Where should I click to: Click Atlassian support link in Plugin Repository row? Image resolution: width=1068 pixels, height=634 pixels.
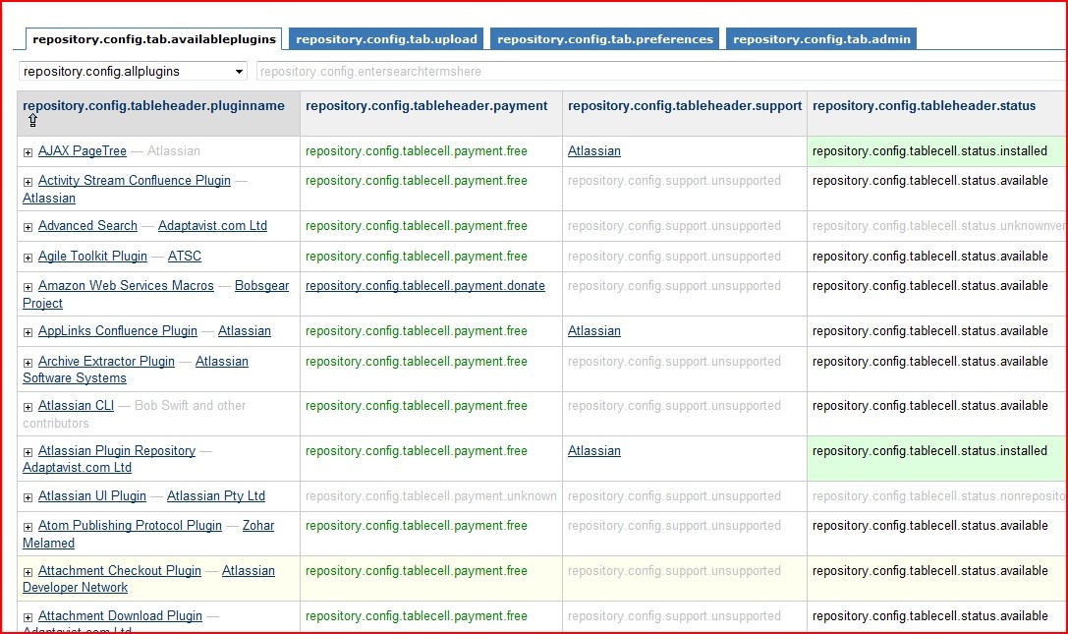[x=594, y=450]
